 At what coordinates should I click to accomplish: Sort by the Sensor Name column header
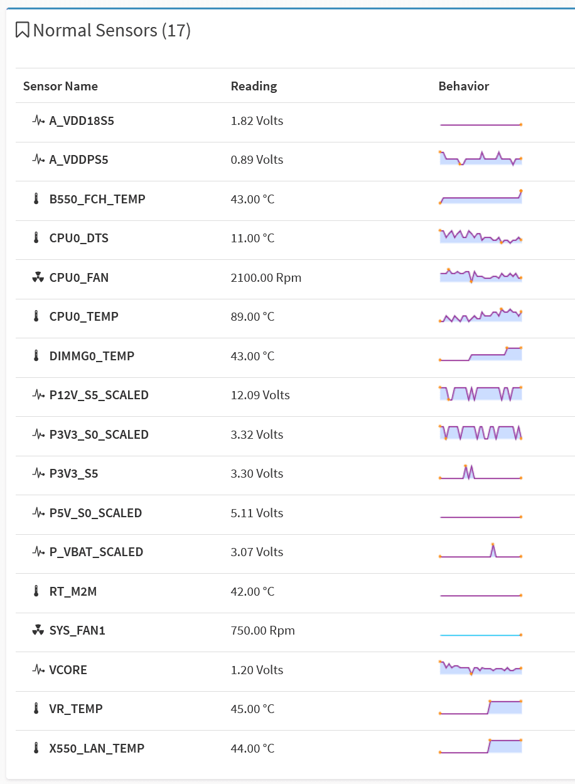tap(60, 86)
